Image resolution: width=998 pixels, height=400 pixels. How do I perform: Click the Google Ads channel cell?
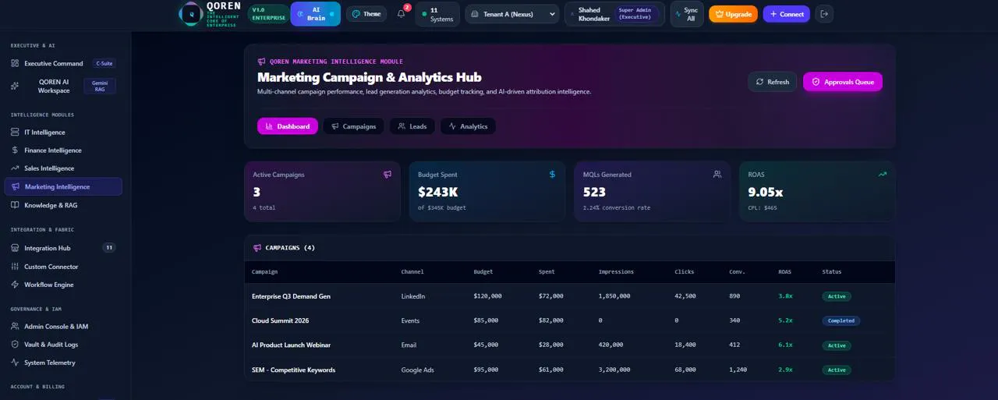pos(418,370)
